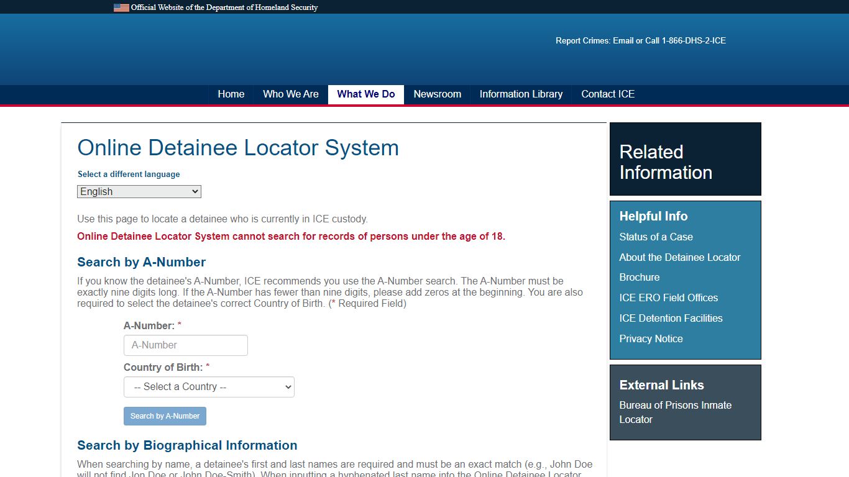
Task: Click the Helpful Info heading
Action: pyautogui.click(x=653, y=216)
